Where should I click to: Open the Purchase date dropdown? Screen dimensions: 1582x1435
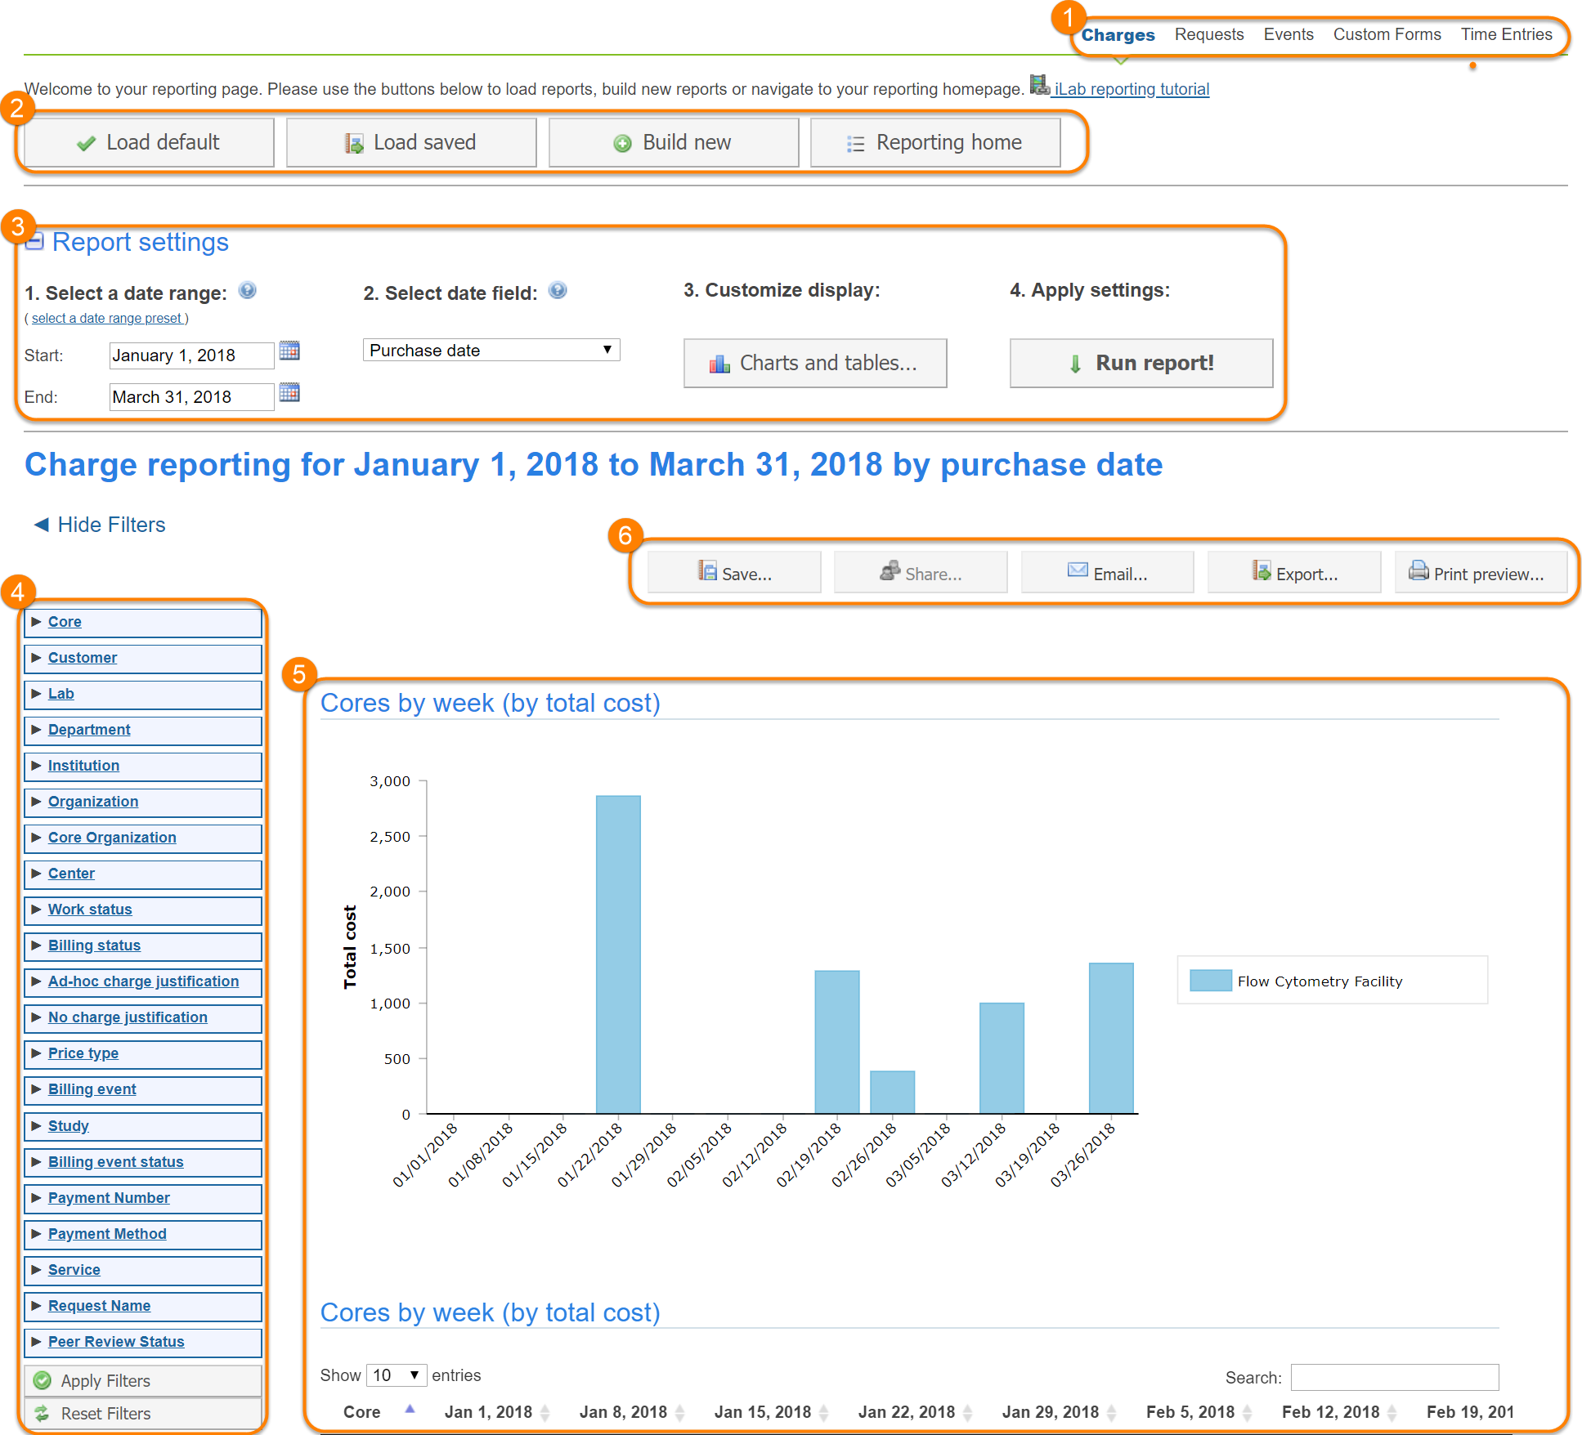click(x=491, y=351)
